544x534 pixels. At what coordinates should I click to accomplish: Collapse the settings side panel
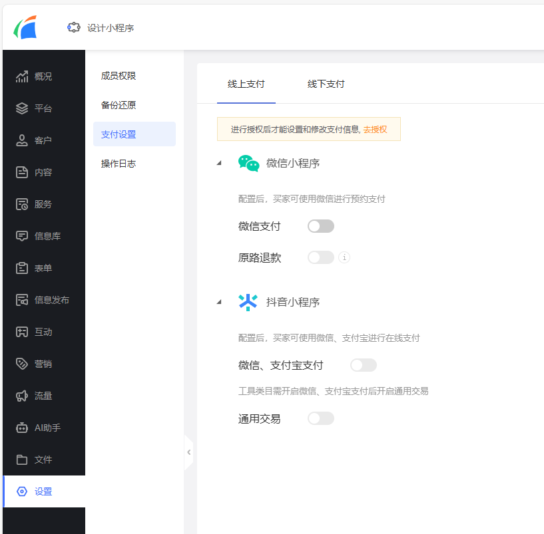(x=189, y=452)
